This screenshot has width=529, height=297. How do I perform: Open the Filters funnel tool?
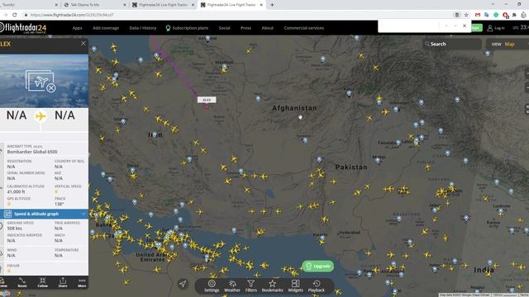point(250,285)
